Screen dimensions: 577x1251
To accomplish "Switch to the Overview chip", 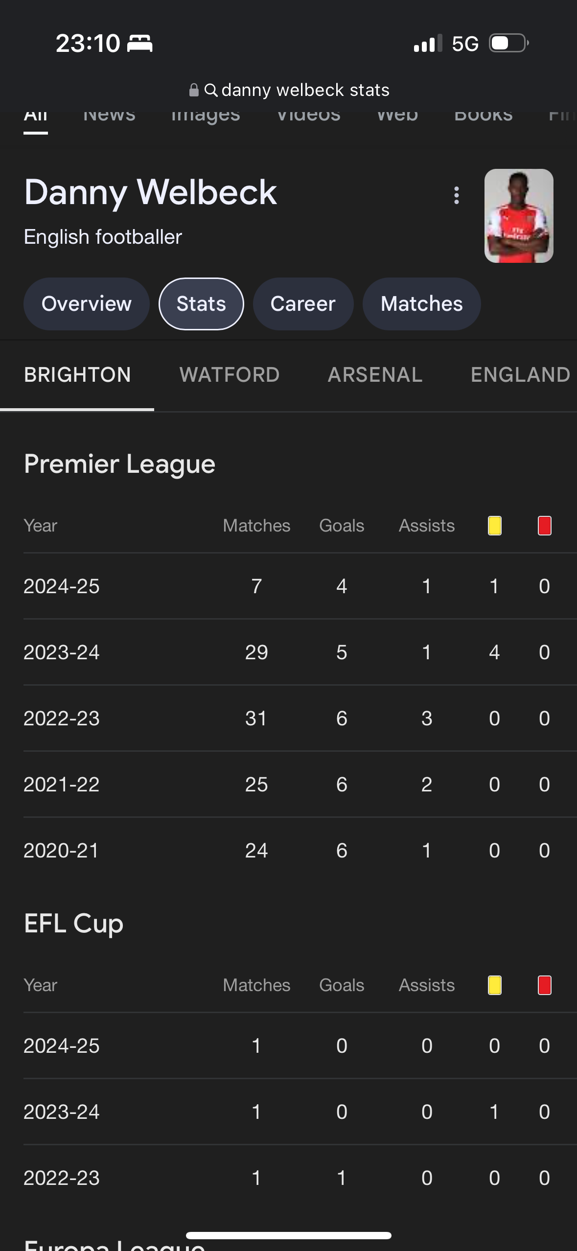I will click(87, 304).
